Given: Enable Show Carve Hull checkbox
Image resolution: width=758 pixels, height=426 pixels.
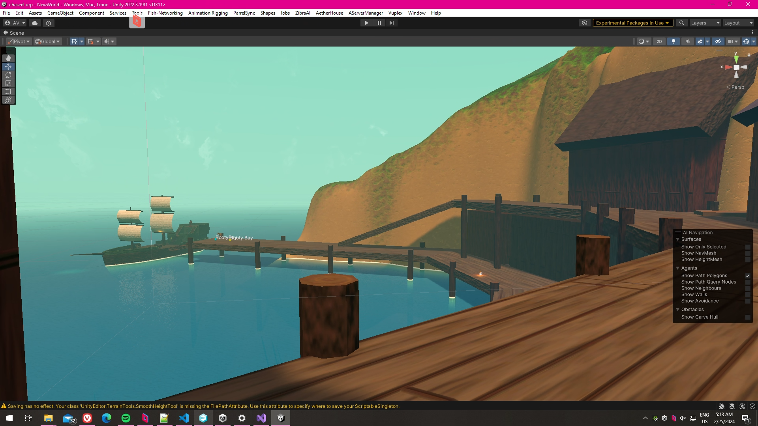Looking at the screenshot, I should (747, 317).
